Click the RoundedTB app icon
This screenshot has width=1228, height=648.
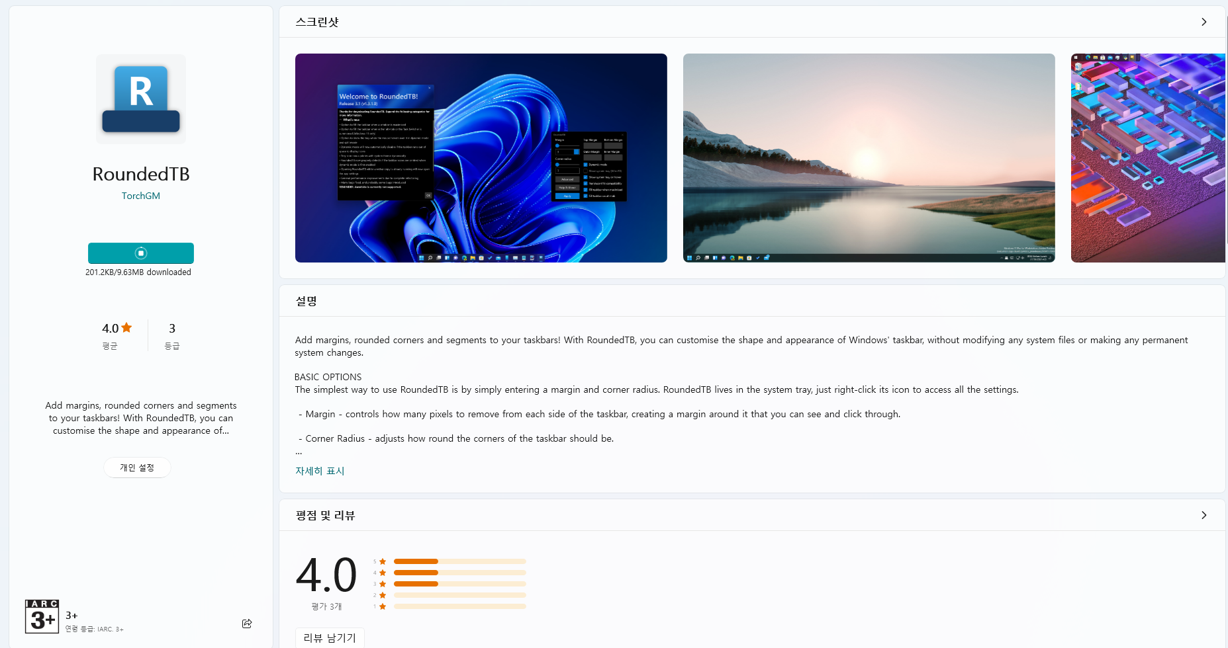141,99
